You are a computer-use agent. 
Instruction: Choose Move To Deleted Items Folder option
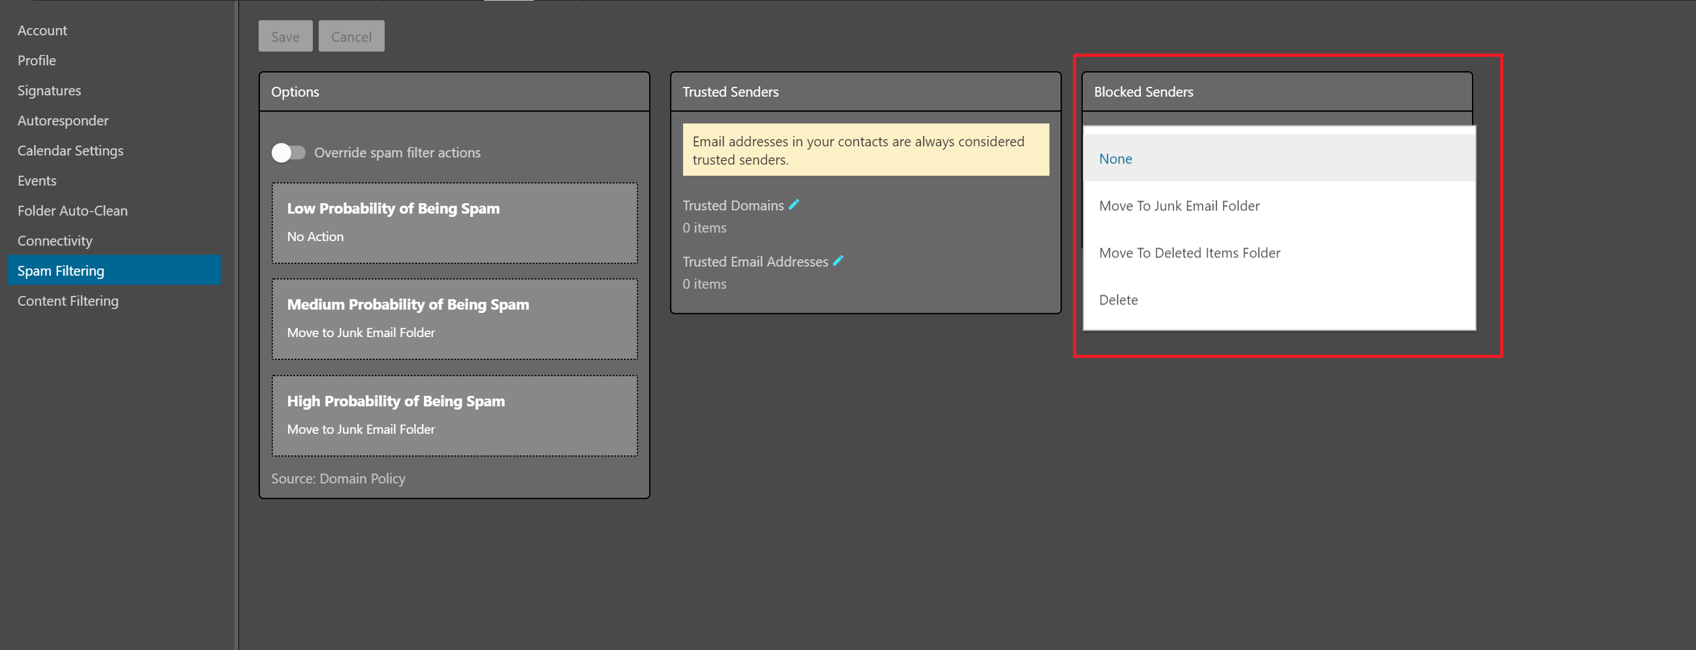[1189, 253]
